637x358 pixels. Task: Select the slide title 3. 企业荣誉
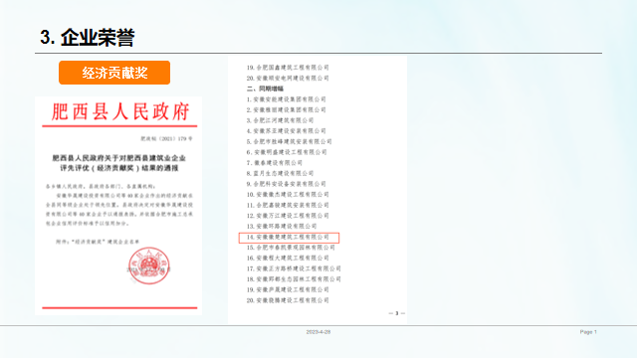pyautogui.click(x=88, y=38)
